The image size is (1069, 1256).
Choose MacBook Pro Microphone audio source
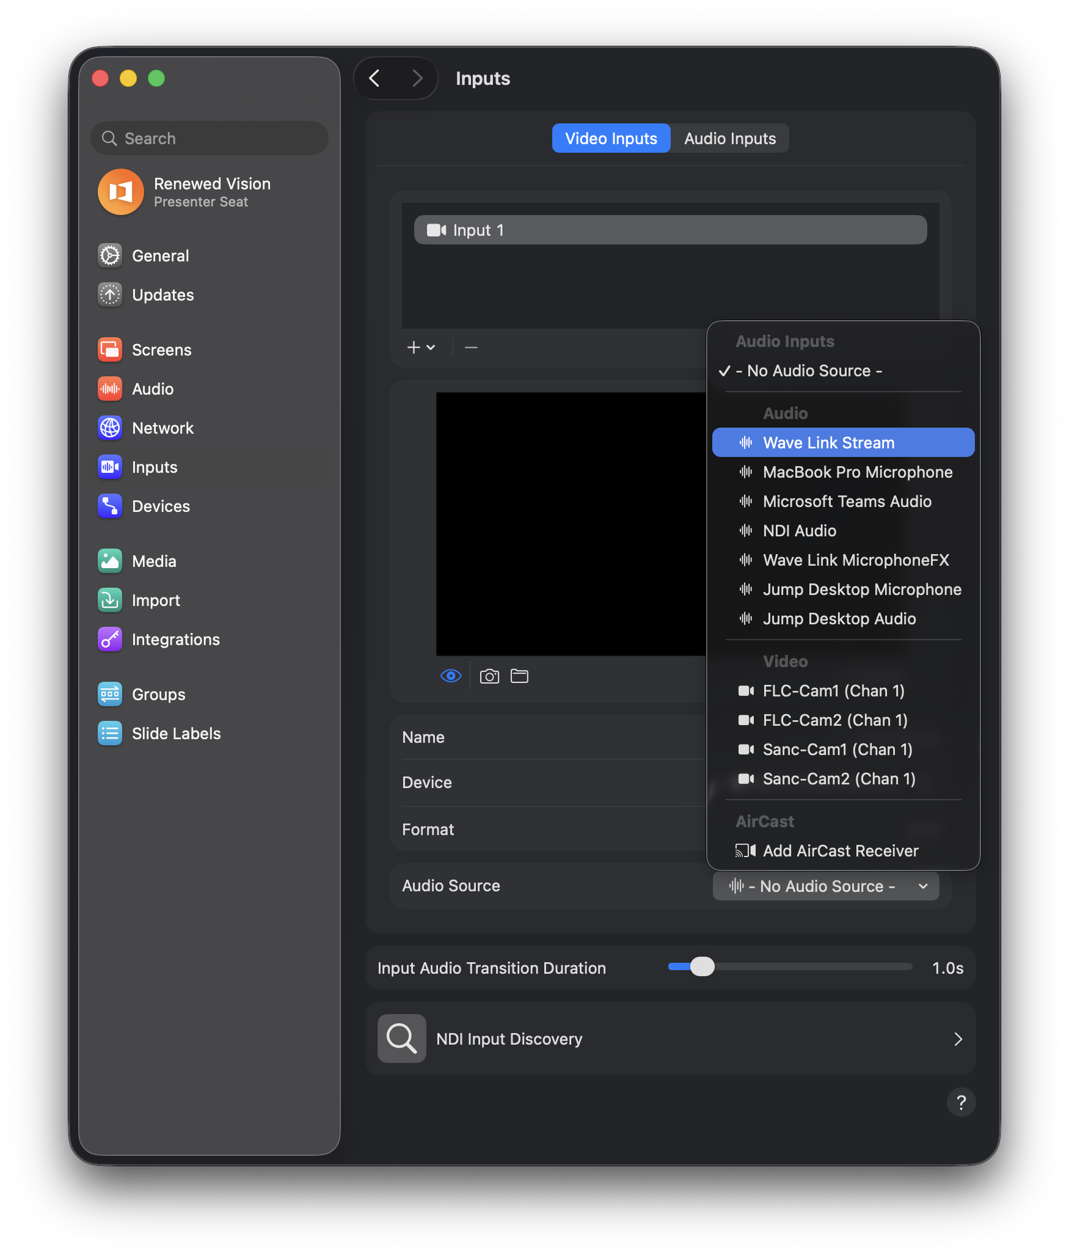843,472
